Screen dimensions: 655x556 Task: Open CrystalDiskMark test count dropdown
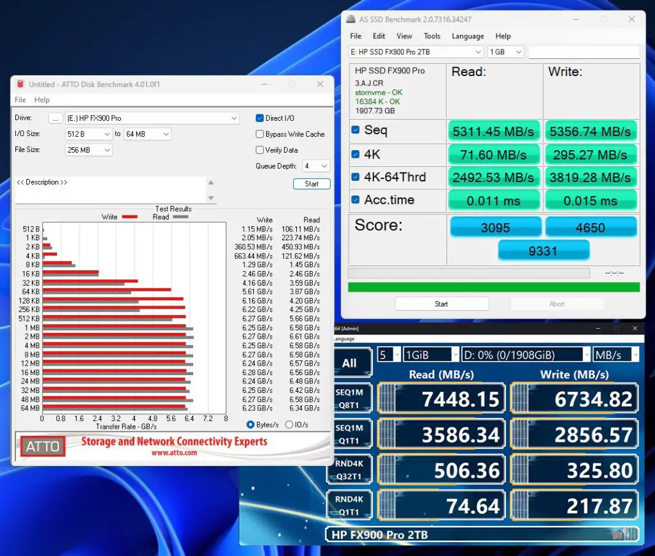(388, 355)
